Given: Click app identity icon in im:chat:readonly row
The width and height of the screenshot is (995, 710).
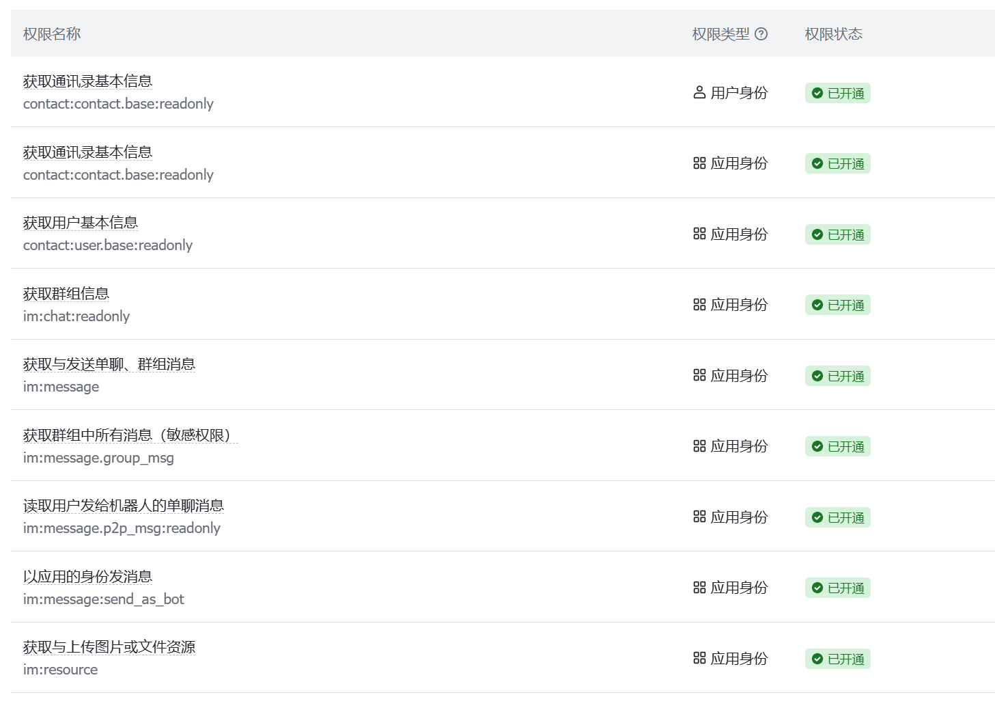Looking at the screenshot, I should (699, 305).
